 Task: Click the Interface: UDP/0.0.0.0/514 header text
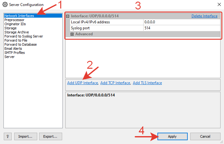tap(95, 16)
